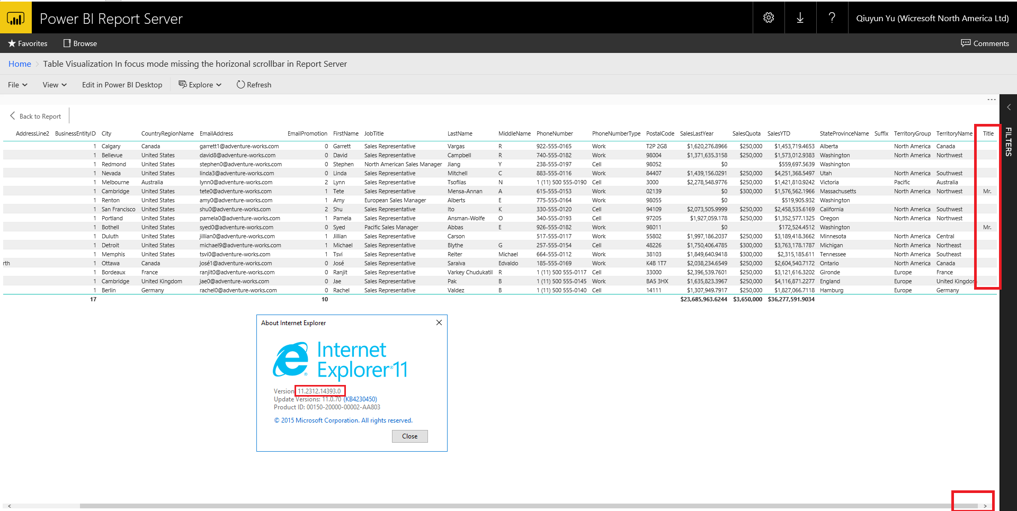Sort by the EmailAddress column header
Viewport: 1017px width, 511px height.
coord(216,133)
